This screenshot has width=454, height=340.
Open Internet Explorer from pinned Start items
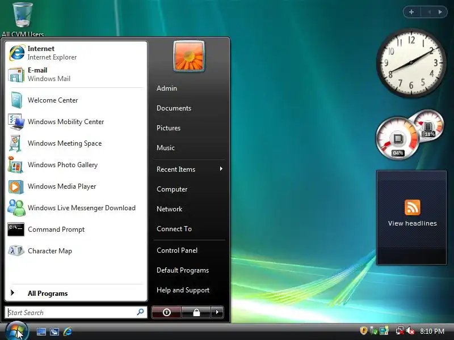[x=76, y=53]
